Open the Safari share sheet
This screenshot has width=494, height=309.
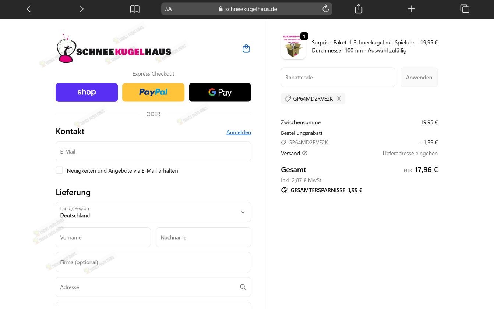pyautogui.click(x=359, y=9)
